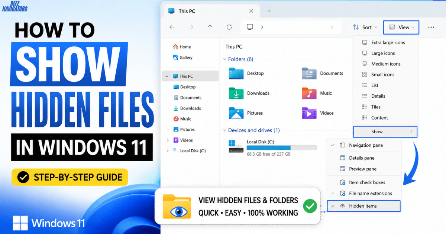Select the Documents folder icon

[309, 74]
